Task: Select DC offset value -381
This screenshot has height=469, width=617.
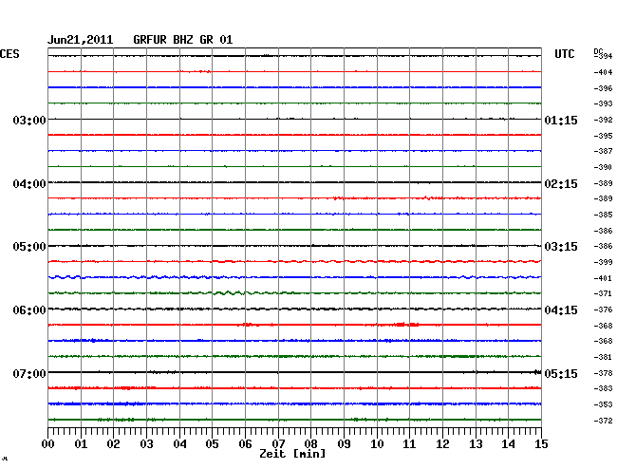Action: [603, 357]
